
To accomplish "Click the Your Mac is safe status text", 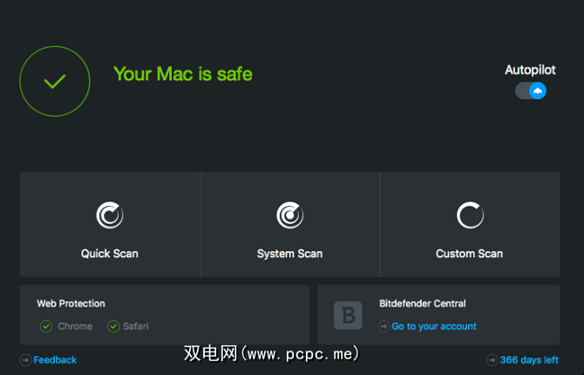I will pyautogui.click(x=183, y=74).
